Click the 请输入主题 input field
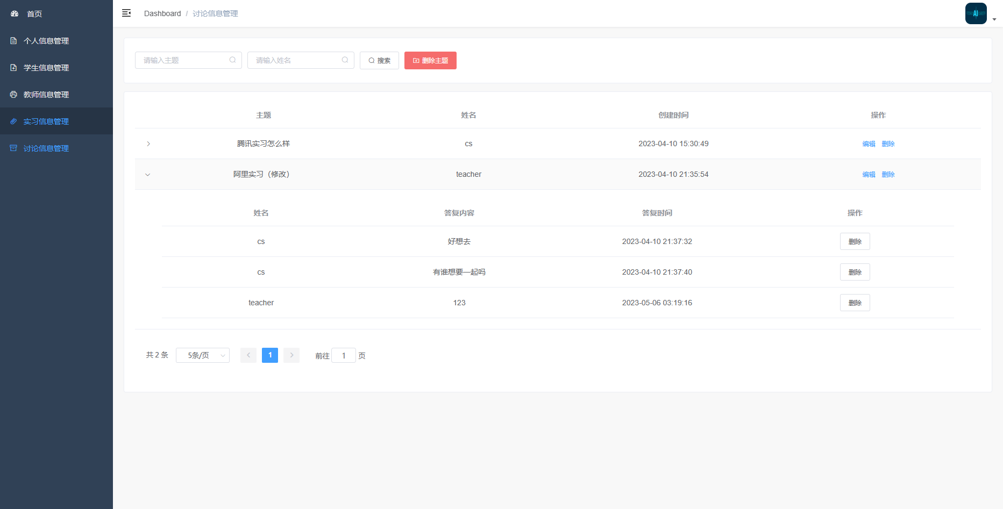The image size is (1003, 509). [183, 60]
